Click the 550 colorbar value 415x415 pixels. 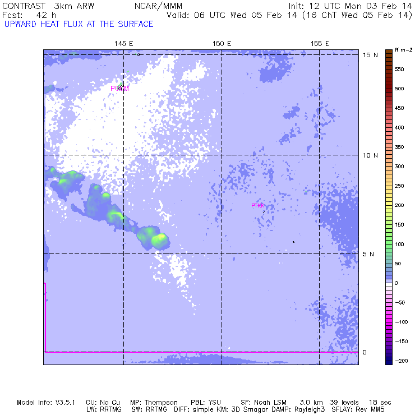[399, 70]
